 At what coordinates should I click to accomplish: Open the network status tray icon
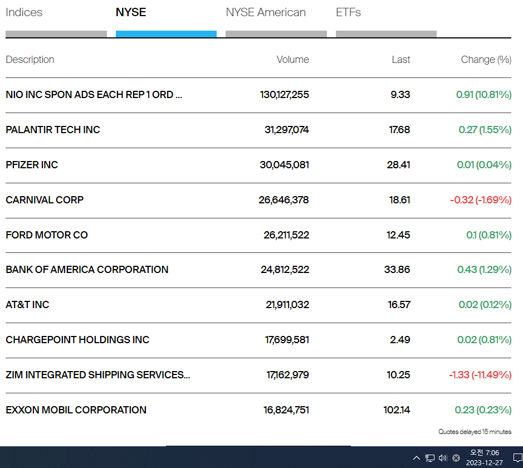(x=429, y=458)
